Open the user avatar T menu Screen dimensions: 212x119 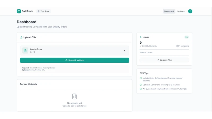(x=190, y=11)
